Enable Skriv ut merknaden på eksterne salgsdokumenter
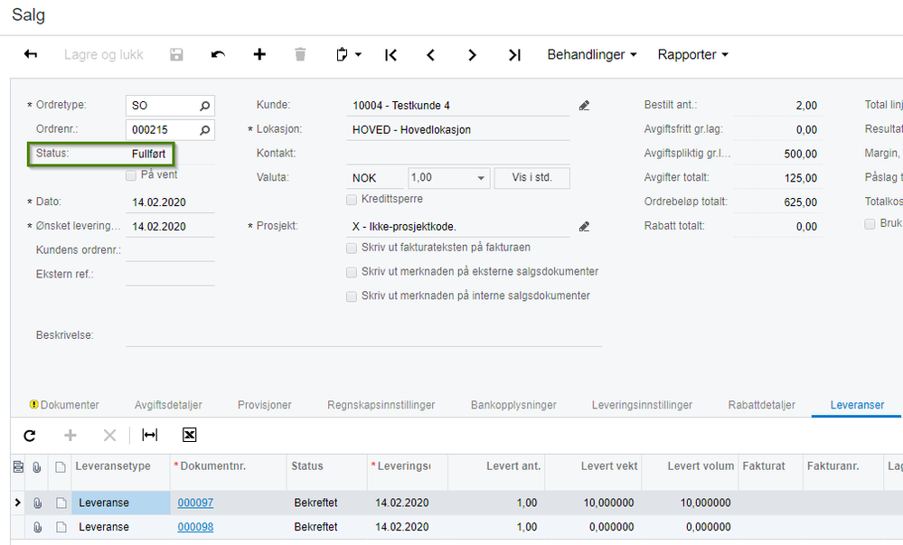Image resolution: width=903 pixels, height=545 pixels. tap(352, 272)
